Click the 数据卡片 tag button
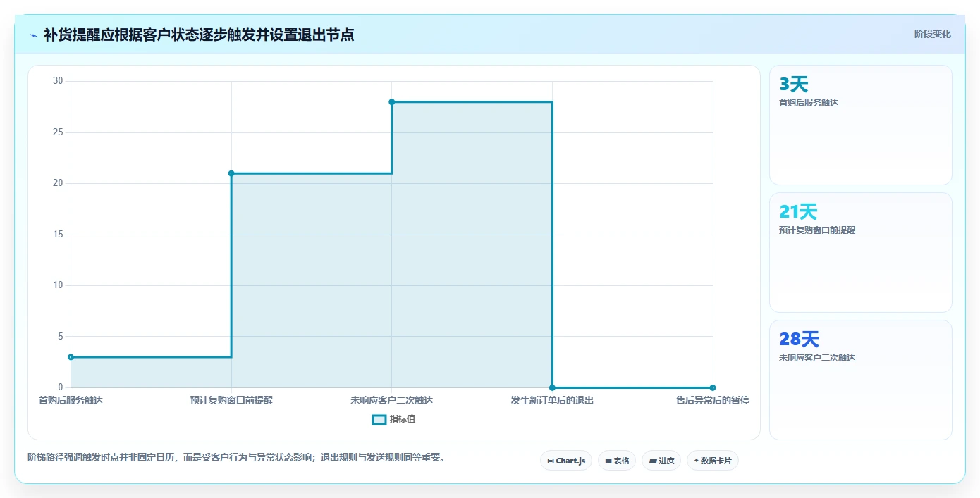The image size is (980, 498). 713,461
